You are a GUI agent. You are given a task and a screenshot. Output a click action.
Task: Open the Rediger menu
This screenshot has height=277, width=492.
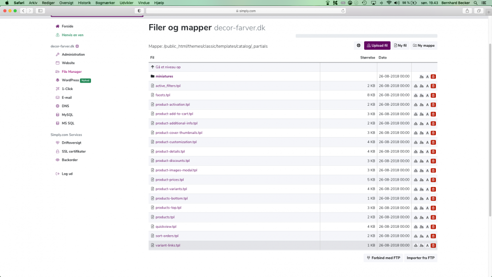point(48,3)
